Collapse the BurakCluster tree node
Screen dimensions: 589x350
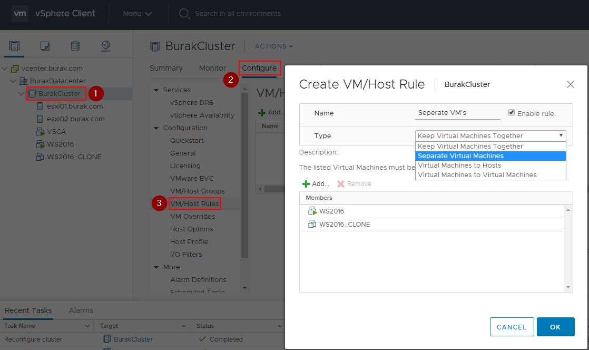(x=22, y=94)
